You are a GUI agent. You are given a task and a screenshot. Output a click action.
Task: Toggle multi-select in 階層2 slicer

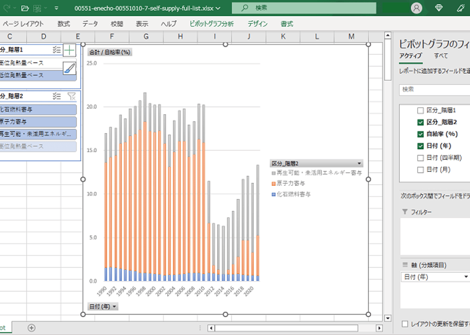56,96
